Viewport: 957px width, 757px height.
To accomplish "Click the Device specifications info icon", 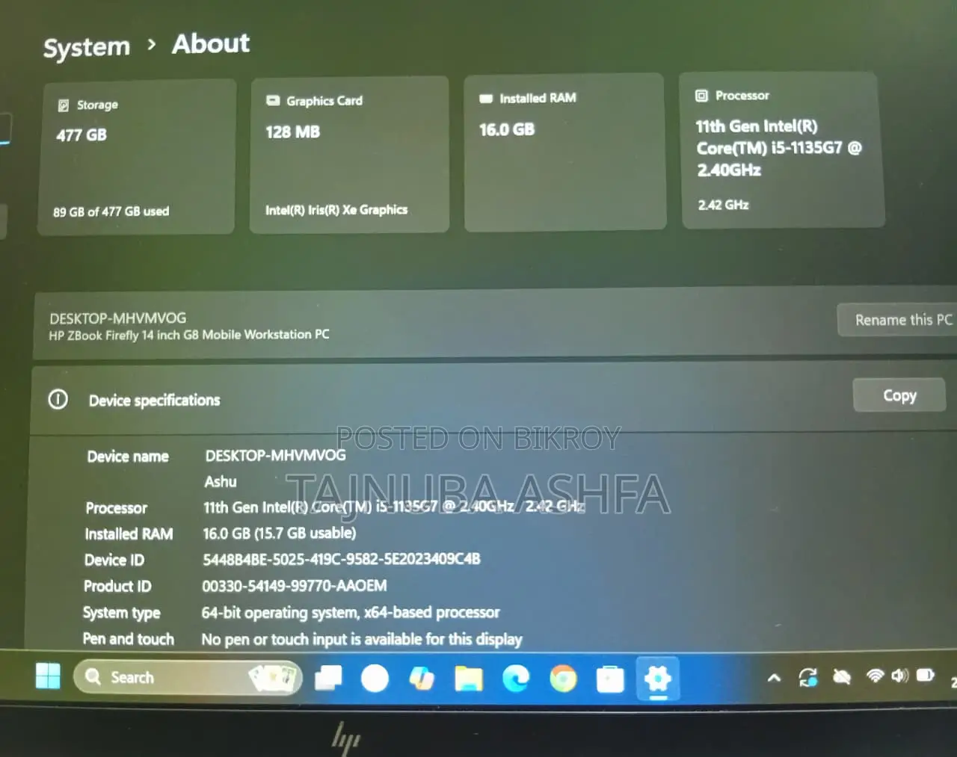I will pos(58,400).
